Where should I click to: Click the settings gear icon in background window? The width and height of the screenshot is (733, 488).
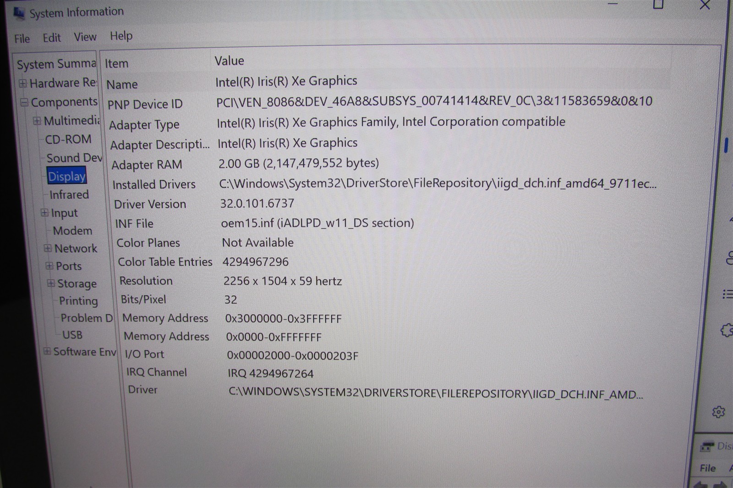click(718, 412)
